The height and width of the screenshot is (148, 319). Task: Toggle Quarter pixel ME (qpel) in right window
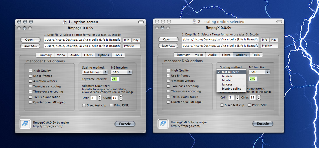point(168,102)
